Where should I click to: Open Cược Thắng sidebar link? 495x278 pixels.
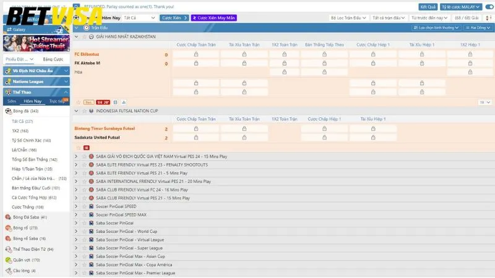tap(27, 207)
